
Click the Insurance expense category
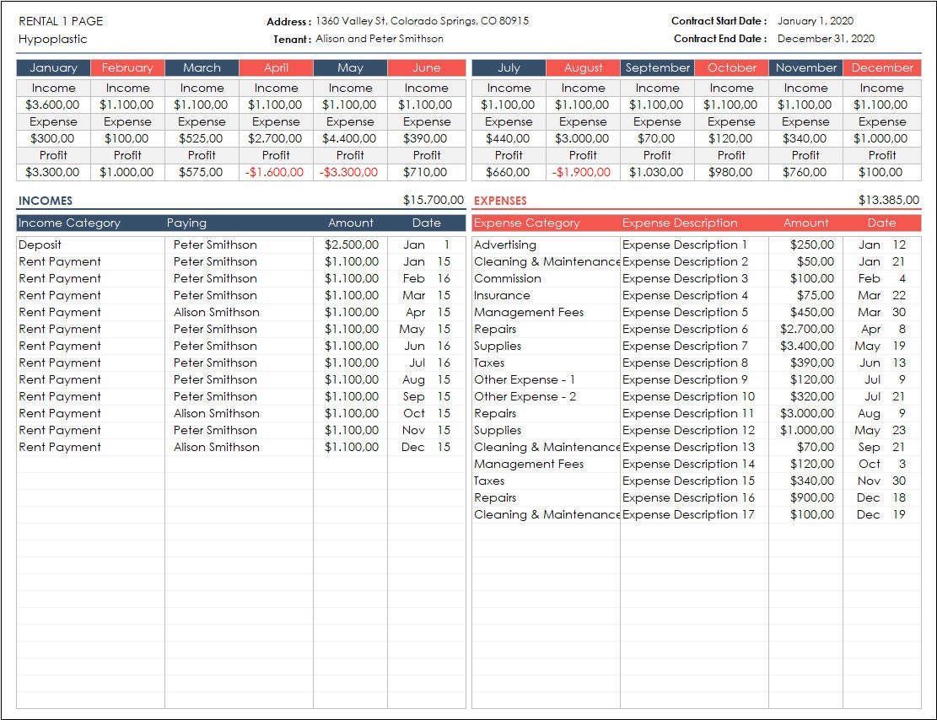tap(502, 296)
